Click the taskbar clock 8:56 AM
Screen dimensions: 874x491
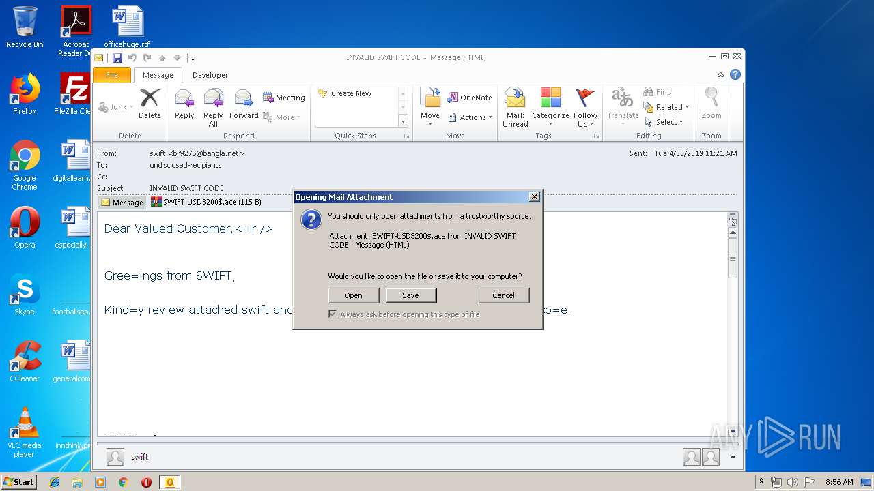pos(839,482)
